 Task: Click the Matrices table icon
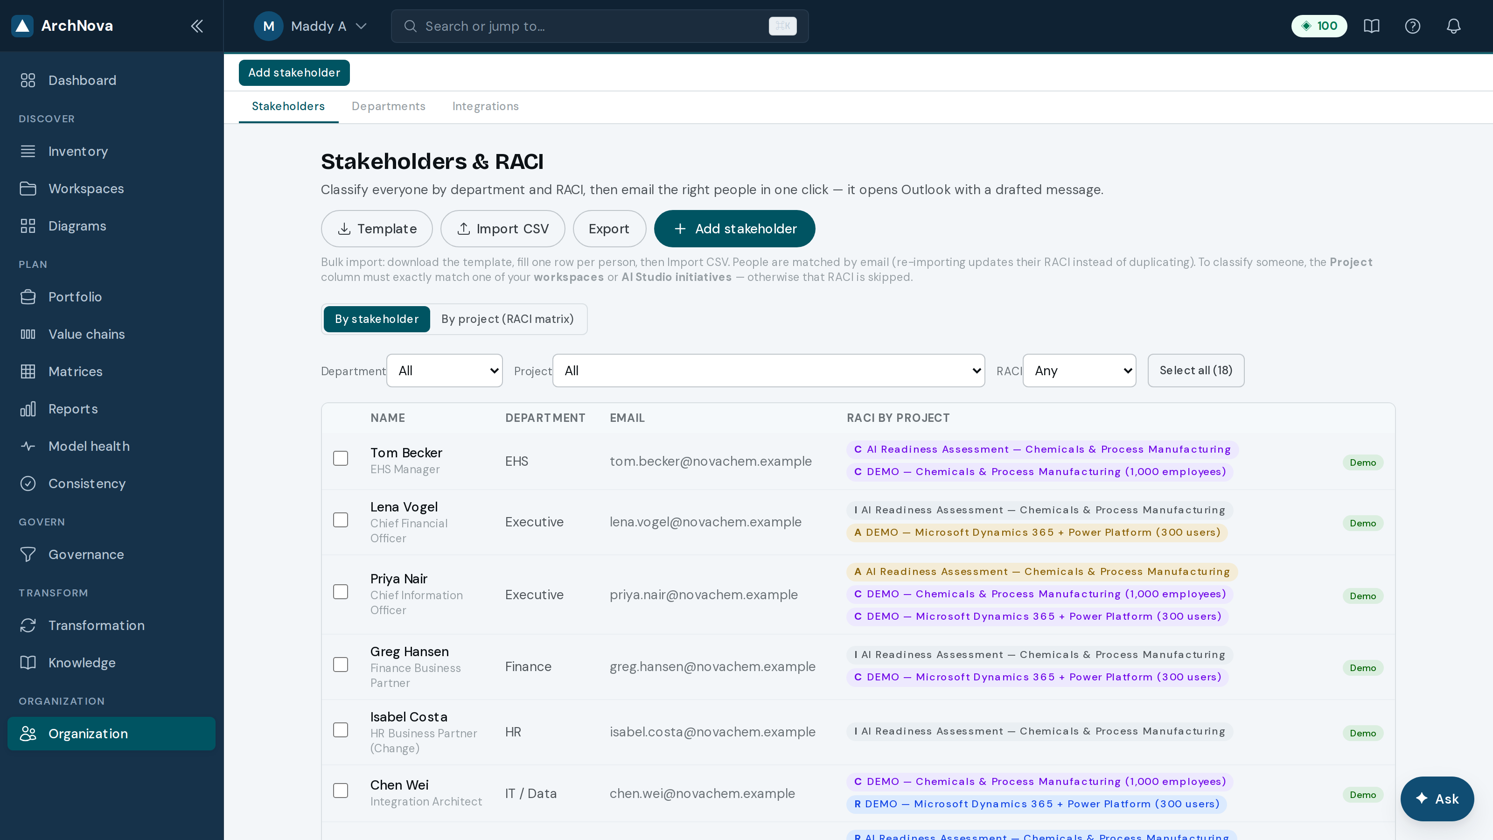tap(28, 371)
